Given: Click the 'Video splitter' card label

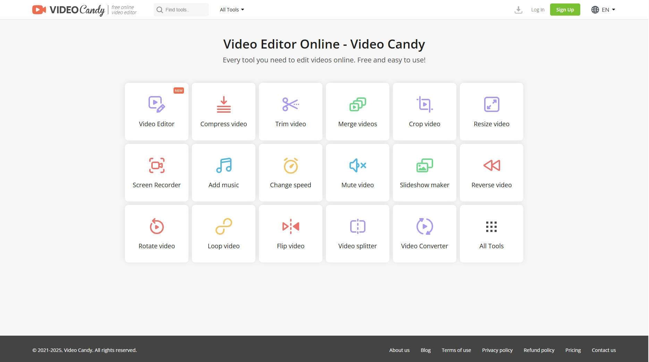Looking at the screenshot, I should [357, 246].
